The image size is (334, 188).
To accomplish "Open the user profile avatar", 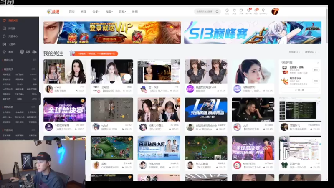I will coord(275,12).
